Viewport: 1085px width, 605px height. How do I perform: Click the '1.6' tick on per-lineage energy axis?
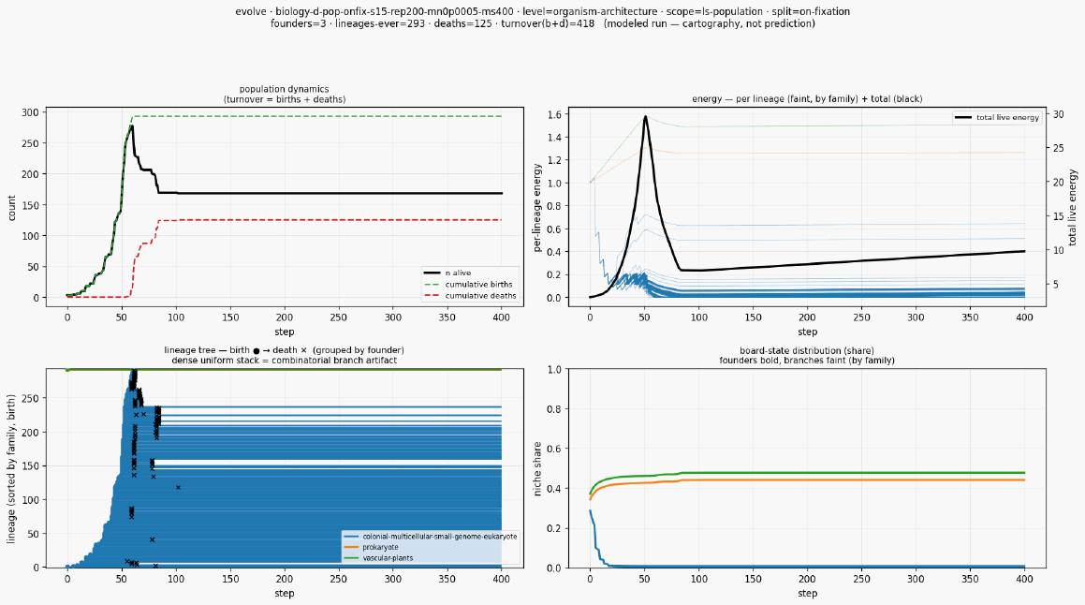click(x=553, y=114)
